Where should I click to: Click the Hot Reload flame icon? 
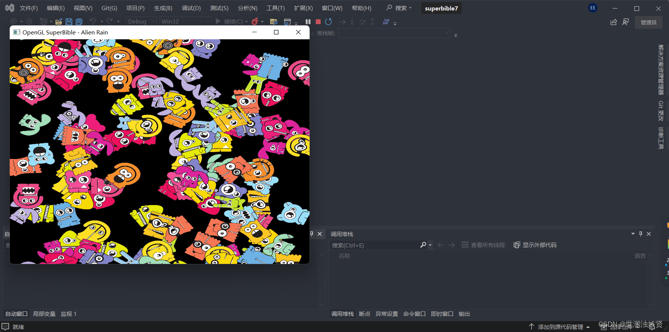(x=255, y=22)
